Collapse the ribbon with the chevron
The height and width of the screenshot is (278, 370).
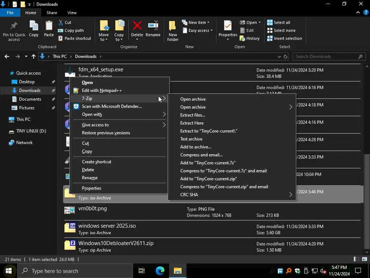pos(358,13)
